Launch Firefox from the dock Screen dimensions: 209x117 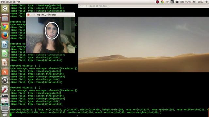[x=5, y=35]
